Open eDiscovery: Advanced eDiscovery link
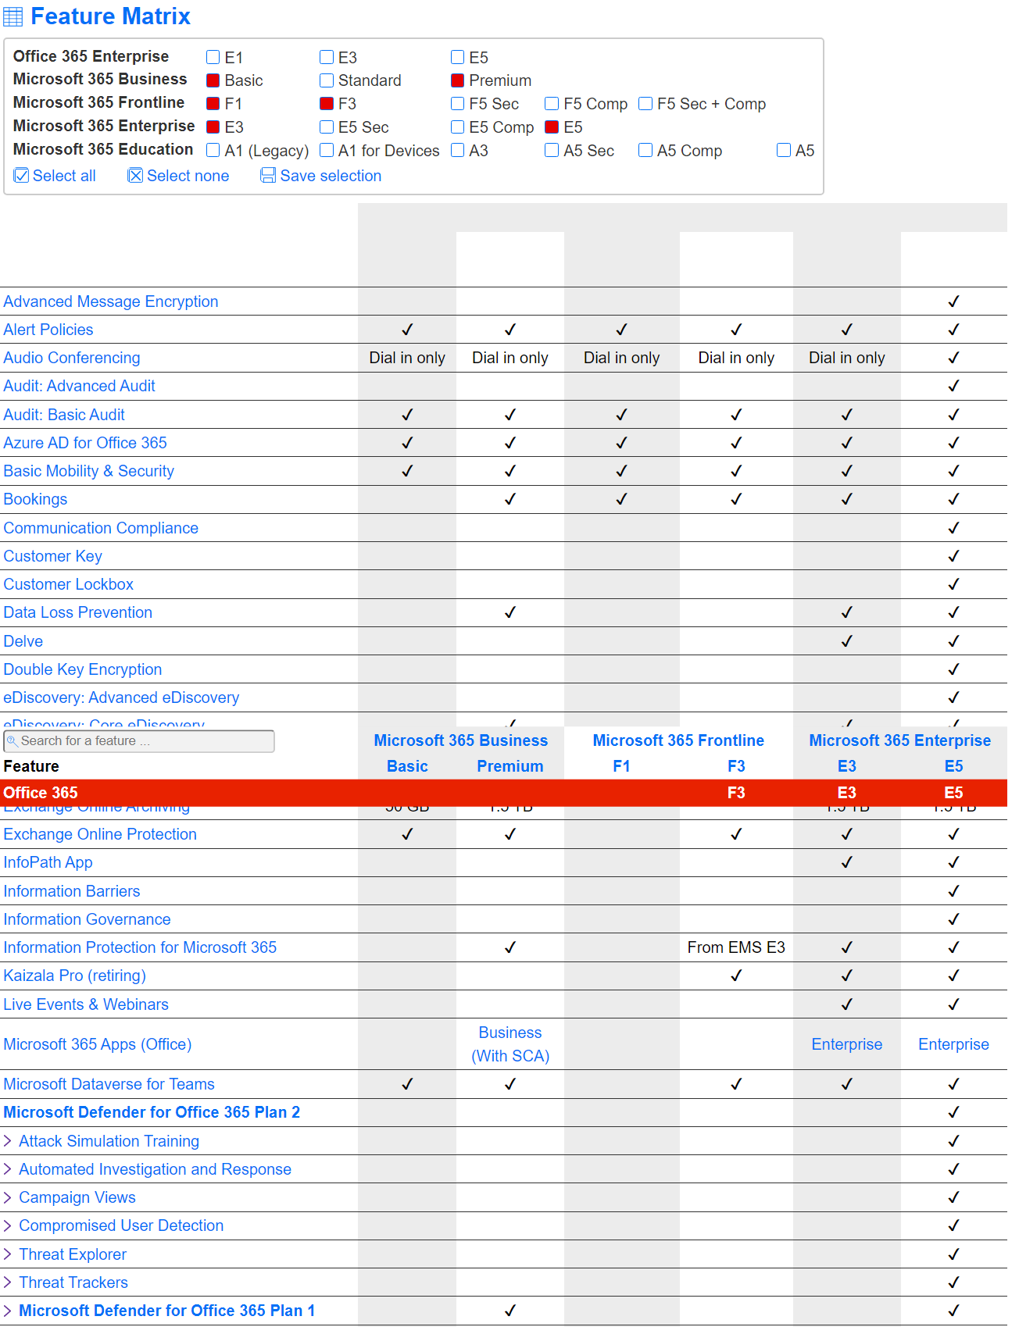The image size is (1019, 1327). coord(121,697)
